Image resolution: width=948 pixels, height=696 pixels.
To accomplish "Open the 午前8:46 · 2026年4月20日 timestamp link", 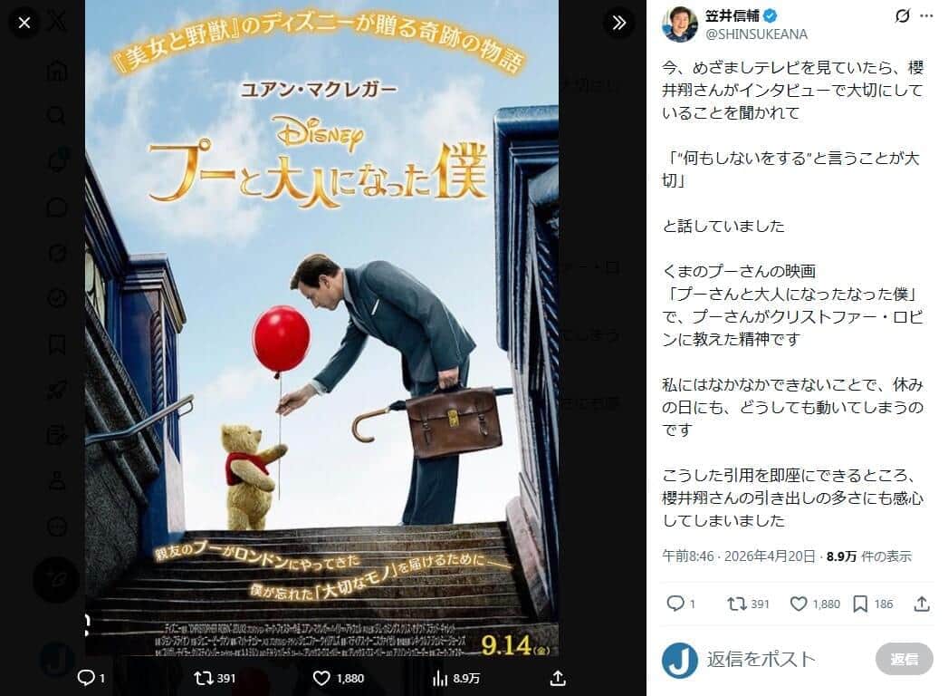I will [739, 556].
